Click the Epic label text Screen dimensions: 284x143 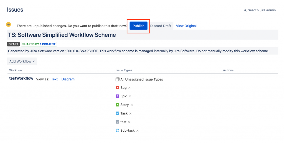124,96
